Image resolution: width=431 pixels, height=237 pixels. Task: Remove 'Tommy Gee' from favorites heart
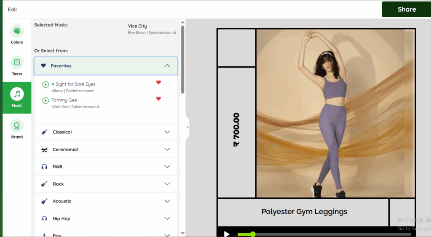(x=159, y=99)
